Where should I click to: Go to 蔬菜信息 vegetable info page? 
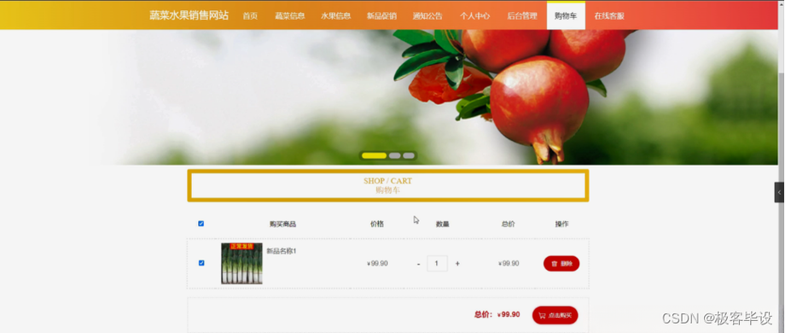tap(290, 16)
